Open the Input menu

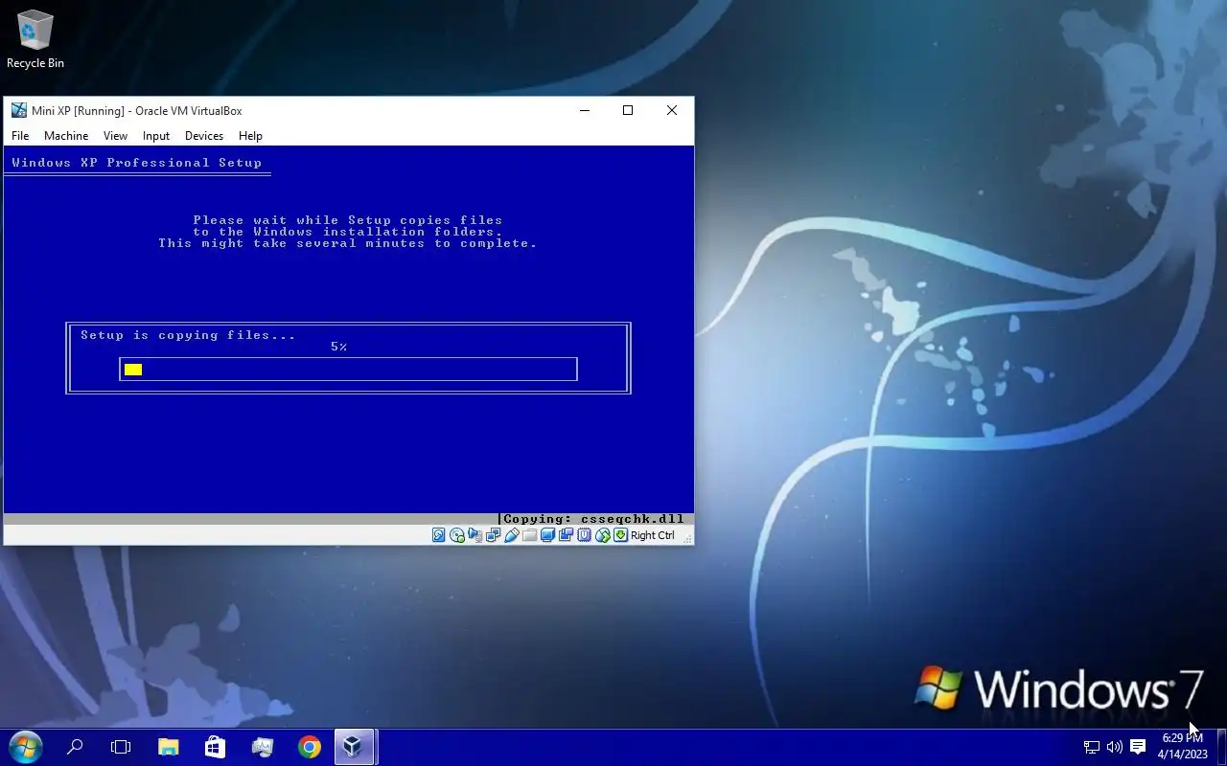156,136
